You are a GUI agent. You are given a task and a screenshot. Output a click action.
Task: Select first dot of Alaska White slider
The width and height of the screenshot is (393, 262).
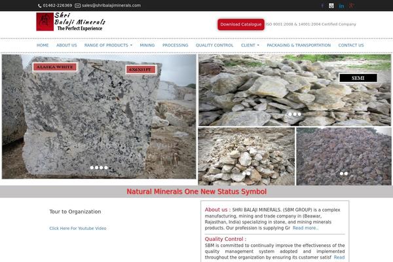[x=92, y=168]
